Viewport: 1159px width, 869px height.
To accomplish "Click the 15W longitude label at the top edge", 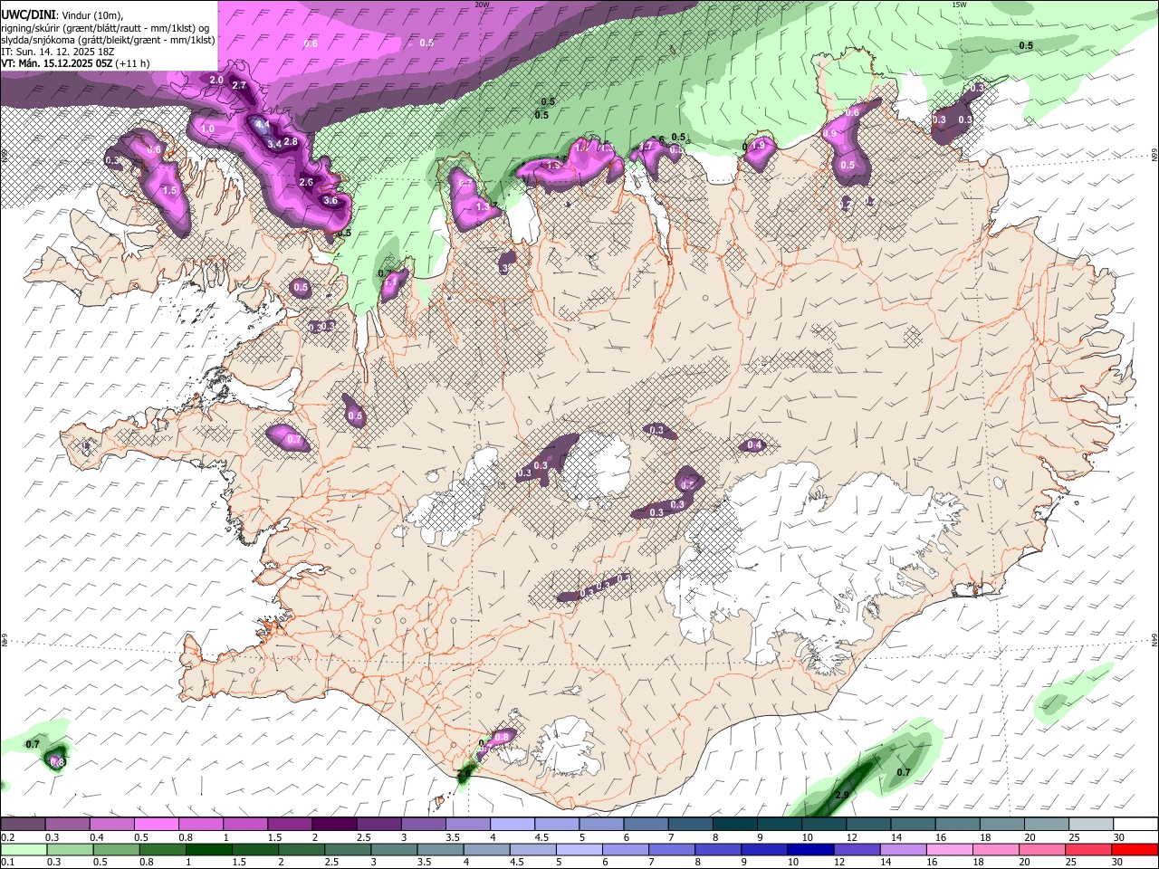I will 960,5.
